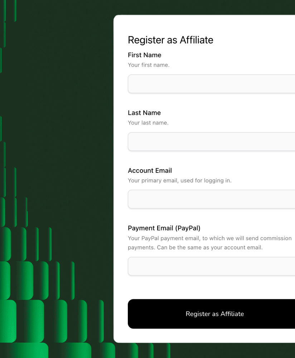The width and height of the screenshot is (295, 358).
Task: Click the 'Your last name.' helper text
Action: pyautogui.click(x=148, y=123)
